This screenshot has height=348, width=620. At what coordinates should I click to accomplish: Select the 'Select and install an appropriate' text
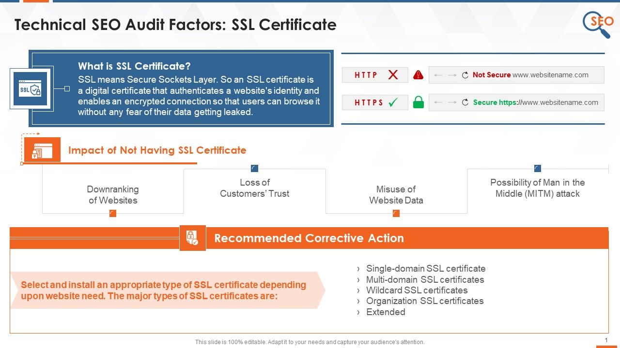(164, 290)
